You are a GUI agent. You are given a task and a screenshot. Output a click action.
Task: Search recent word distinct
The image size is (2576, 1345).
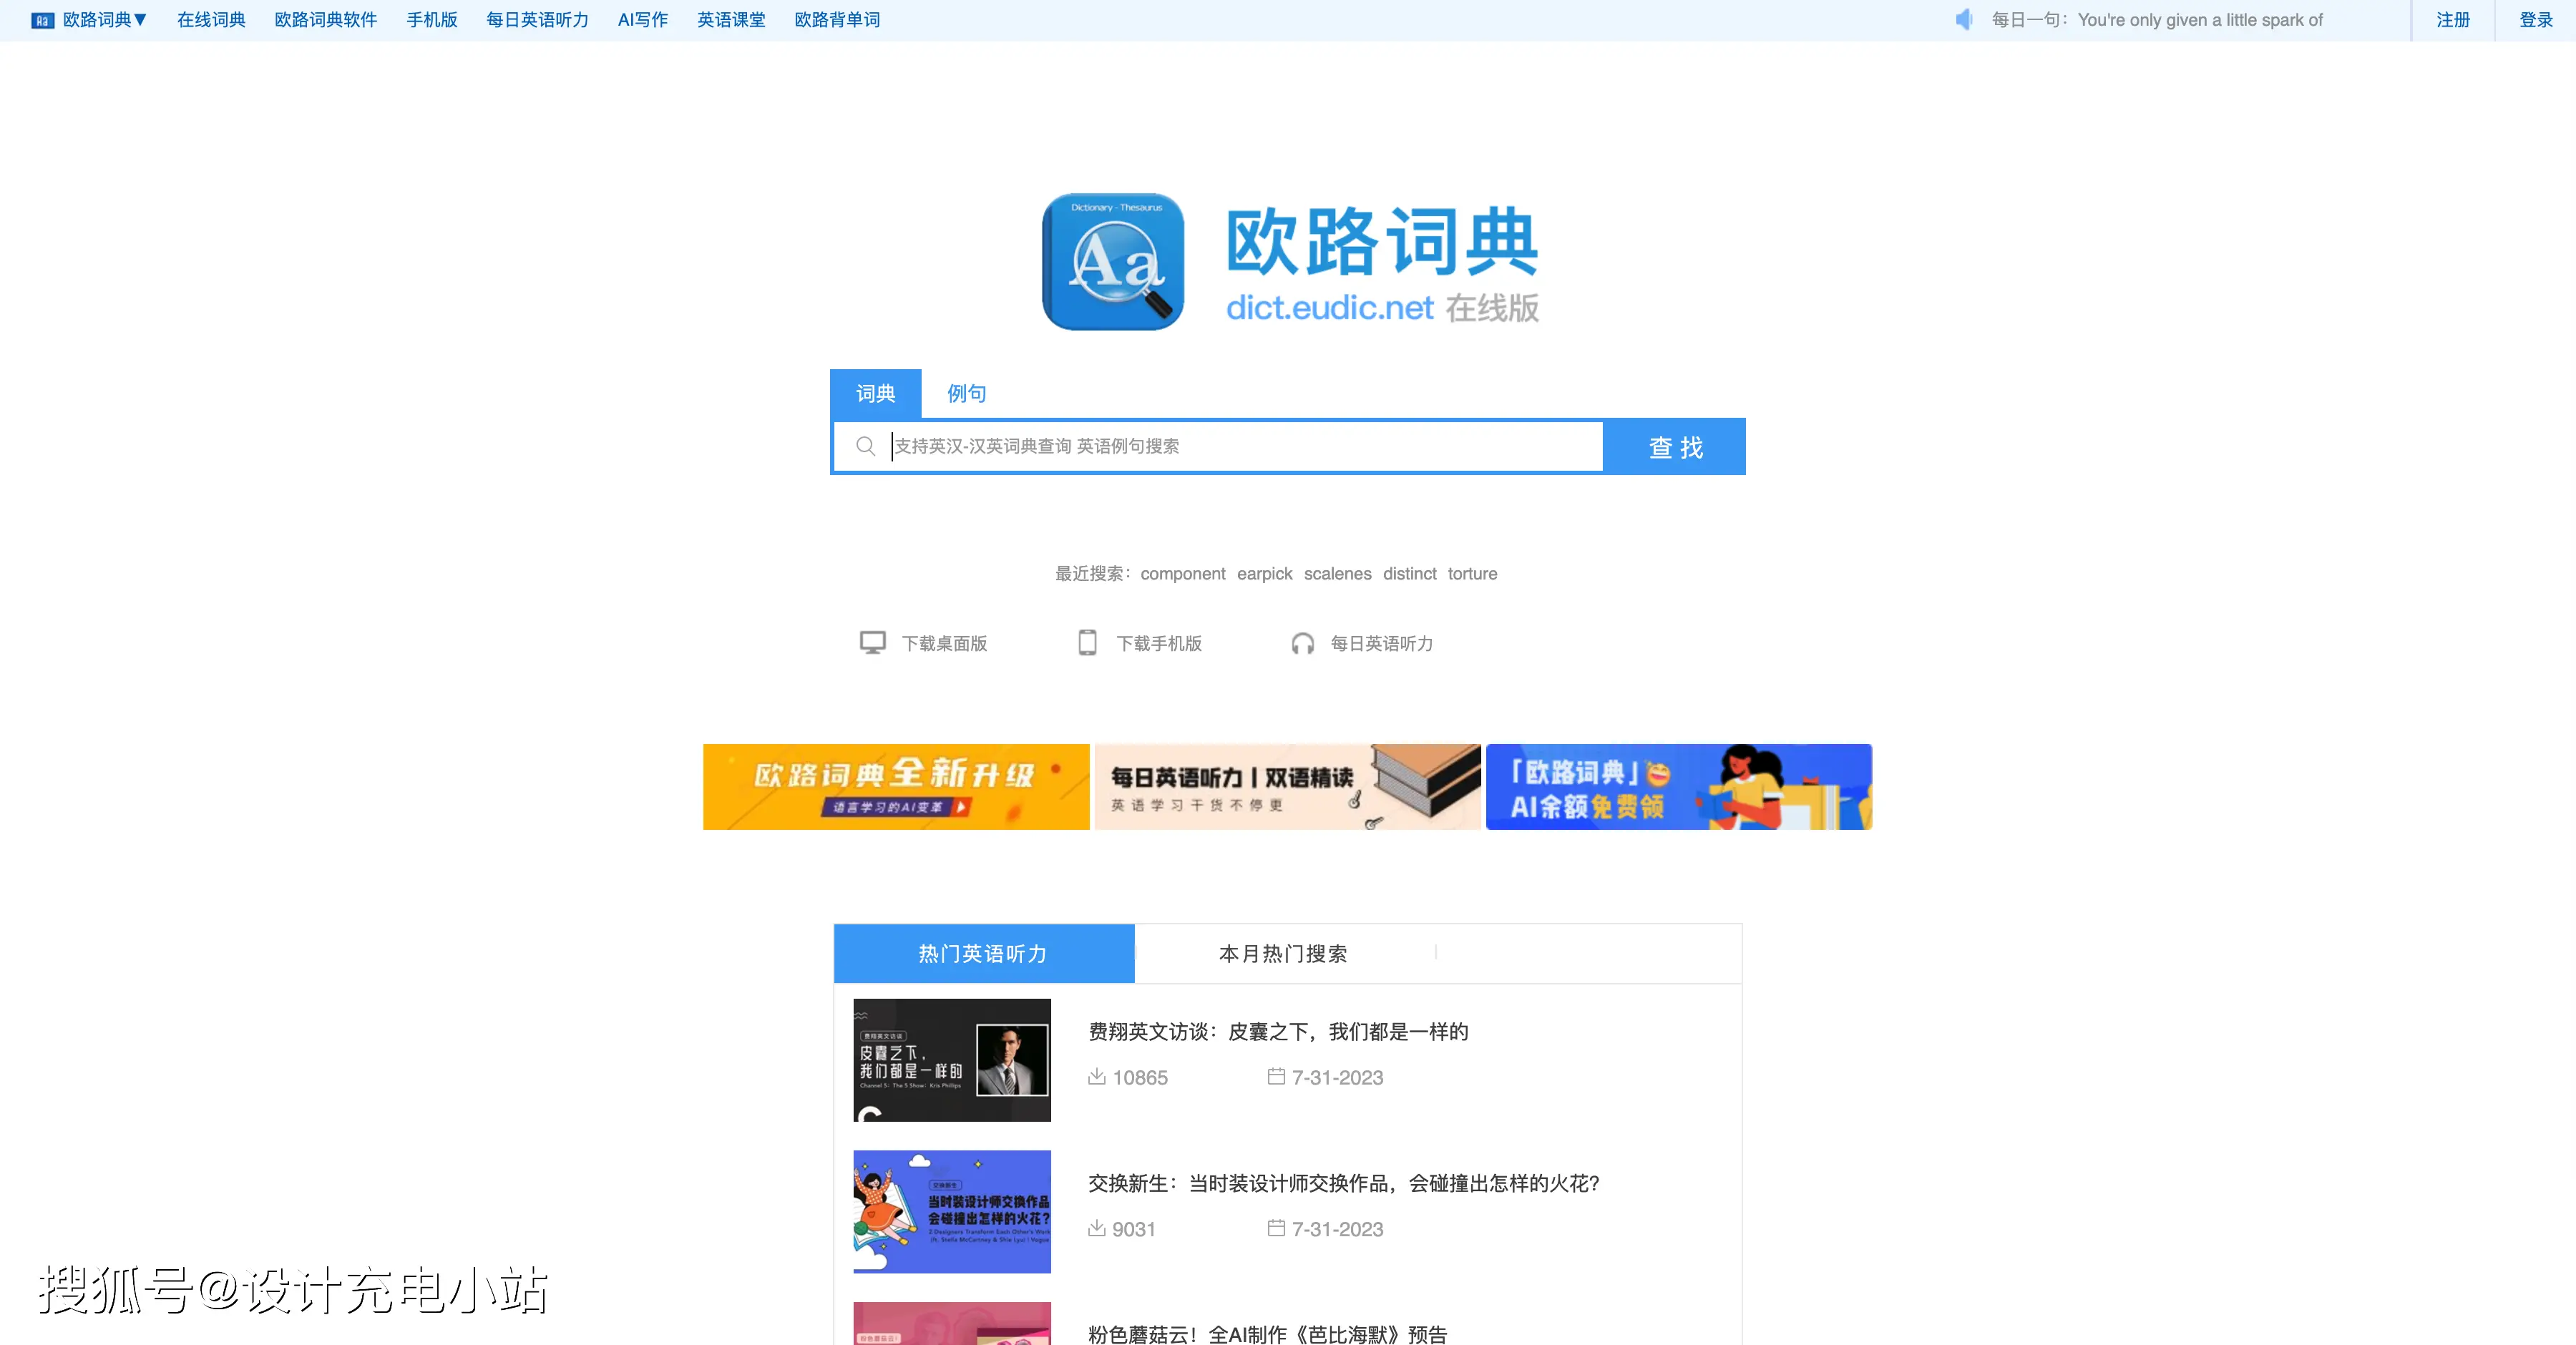click(1409, 574)
